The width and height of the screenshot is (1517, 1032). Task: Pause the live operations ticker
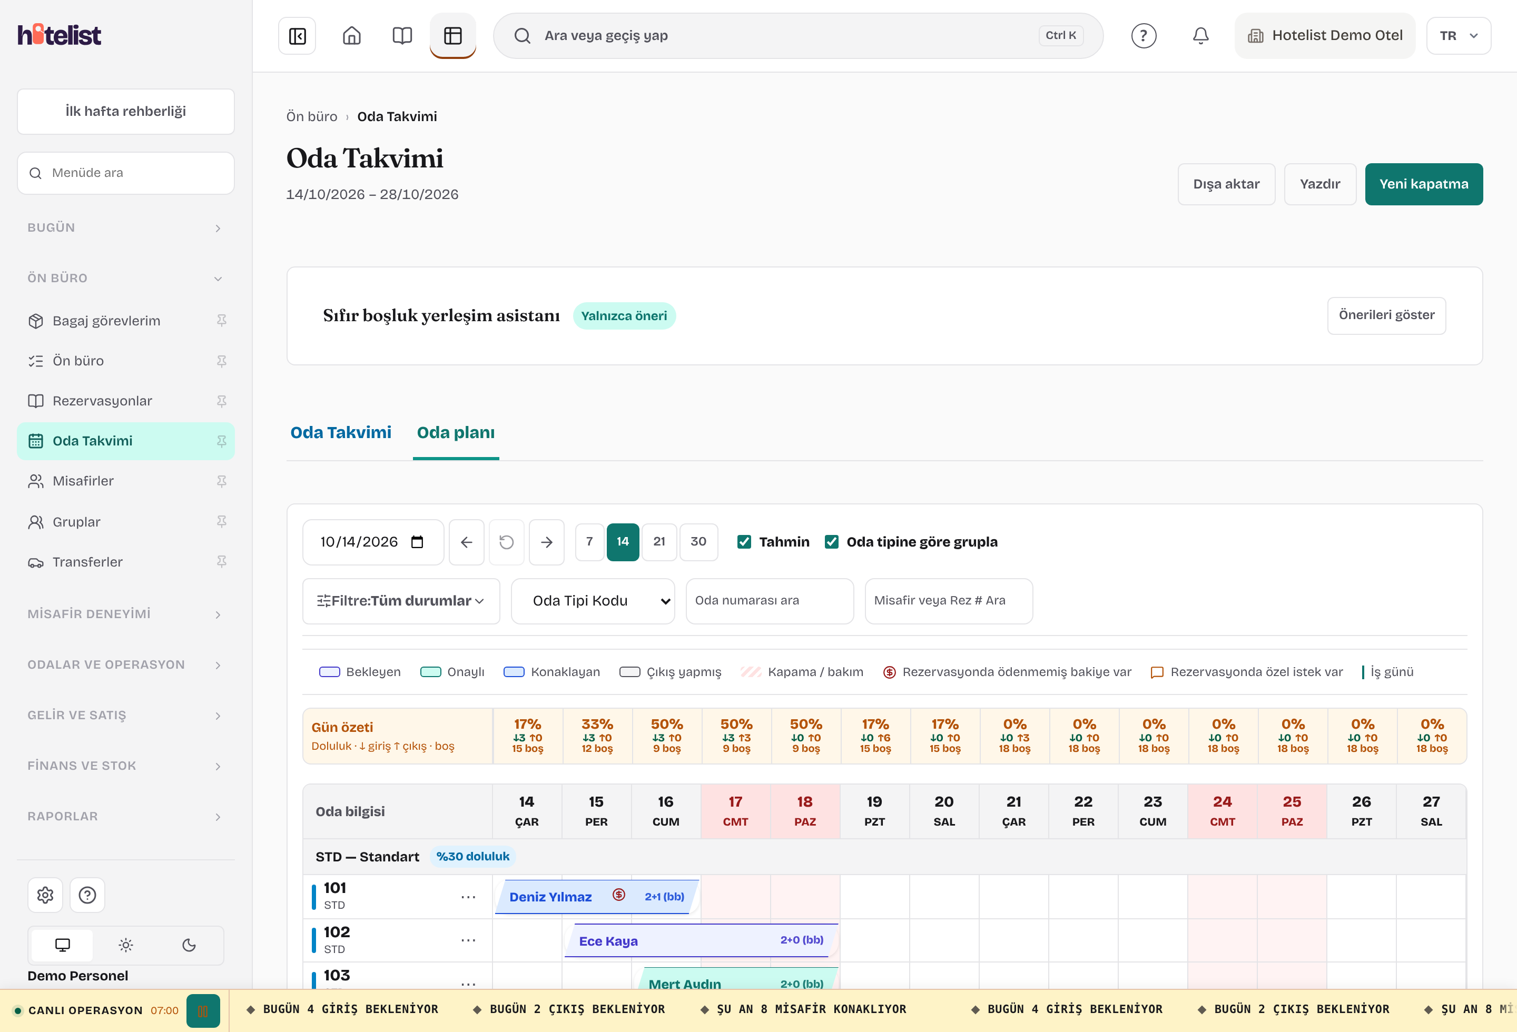pyautogui.click(x=203, y=1010)
